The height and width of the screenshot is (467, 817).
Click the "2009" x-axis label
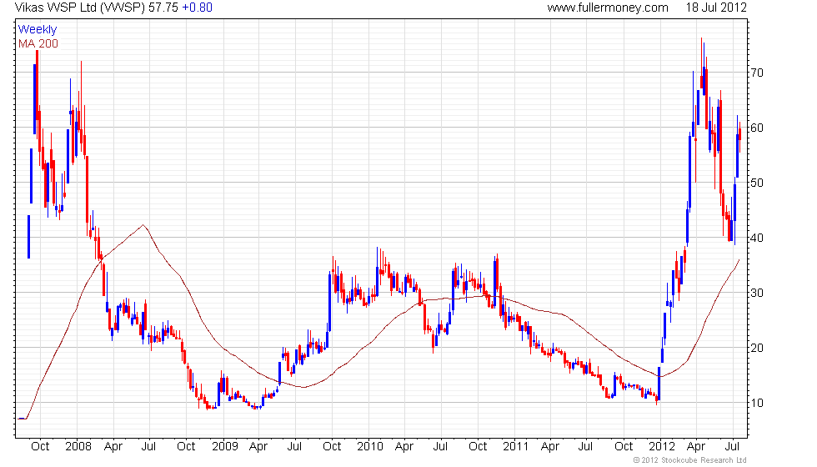(x=224, y=447)
